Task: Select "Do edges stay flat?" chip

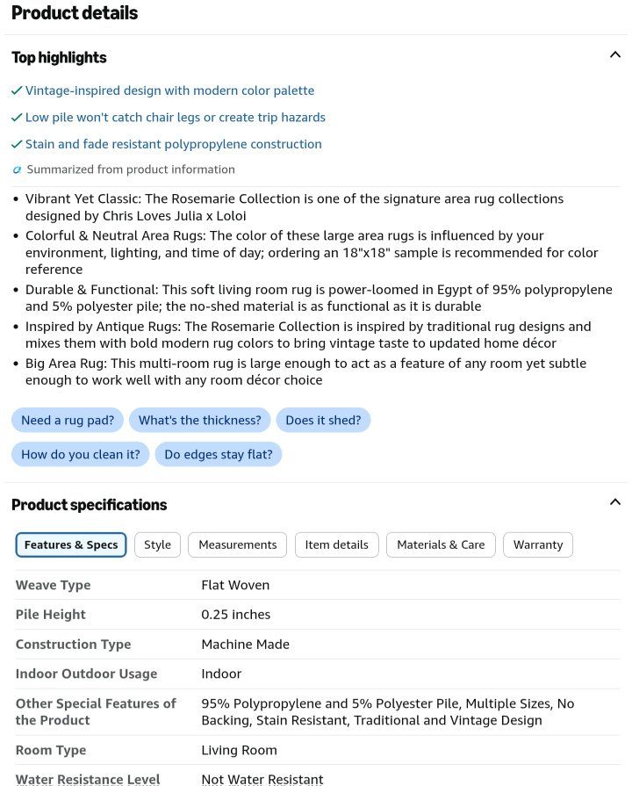Action: pos(219,454)
